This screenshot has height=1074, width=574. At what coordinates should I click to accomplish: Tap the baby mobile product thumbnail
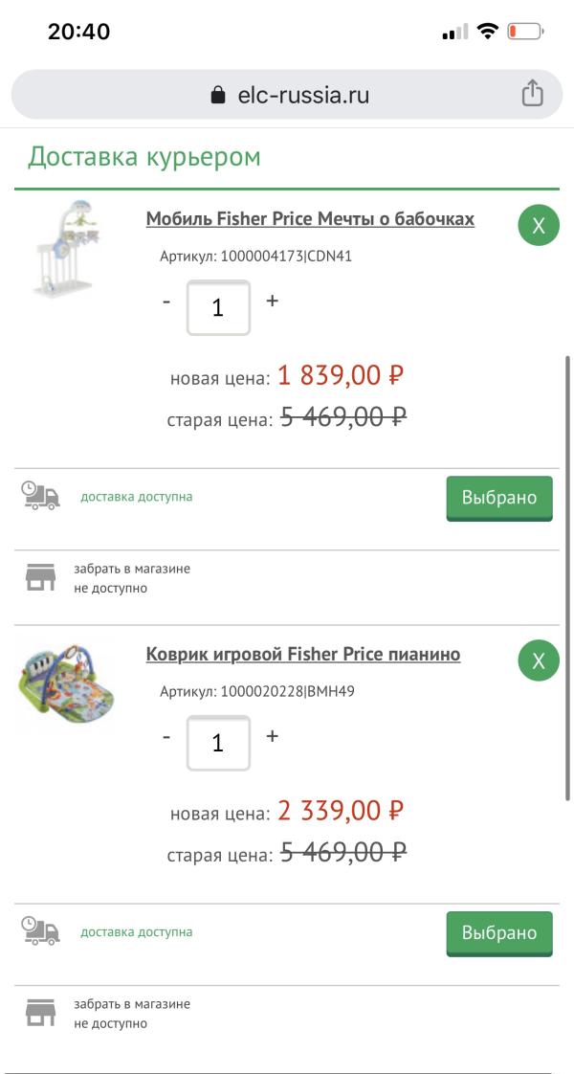[69, 249]
